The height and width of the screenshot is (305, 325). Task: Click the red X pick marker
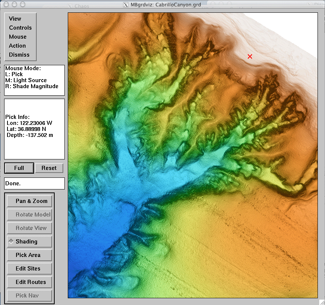(x=250, y=56)
